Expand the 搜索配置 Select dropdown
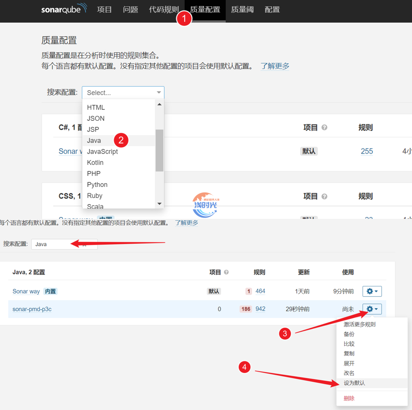 click(x=123, y=93)
